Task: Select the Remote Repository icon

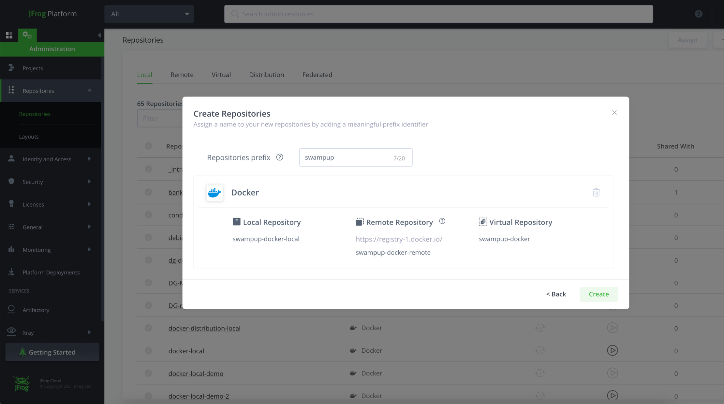Action: point(359,222)
